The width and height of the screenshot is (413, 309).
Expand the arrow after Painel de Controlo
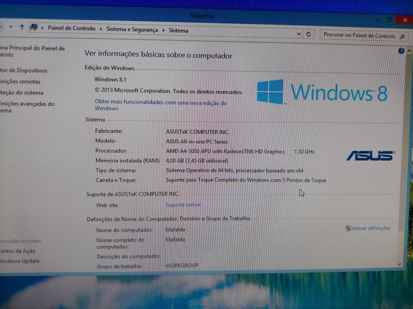[101, 29]
